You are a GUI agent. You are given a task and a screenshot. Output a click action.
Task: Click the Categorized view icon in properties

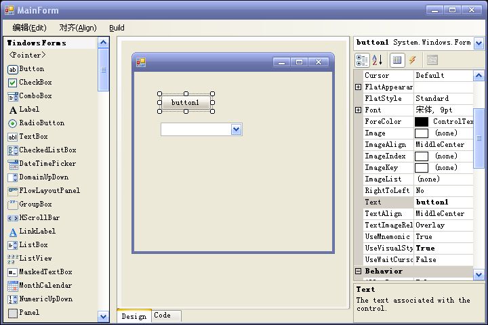(362, 60)
